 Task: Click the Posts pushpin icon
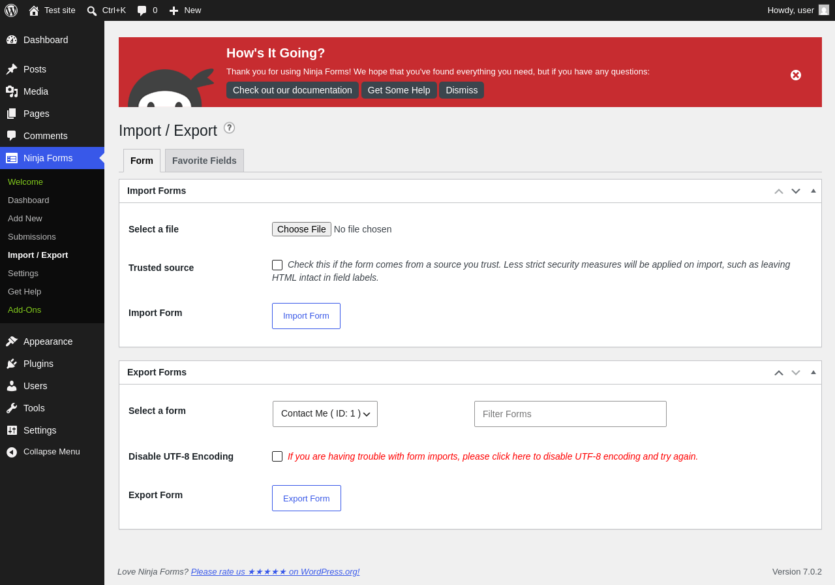click(12, 69)
